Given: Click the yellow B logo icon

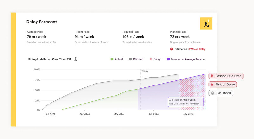Looking at the screenshot, I should [x=206, y=24].
